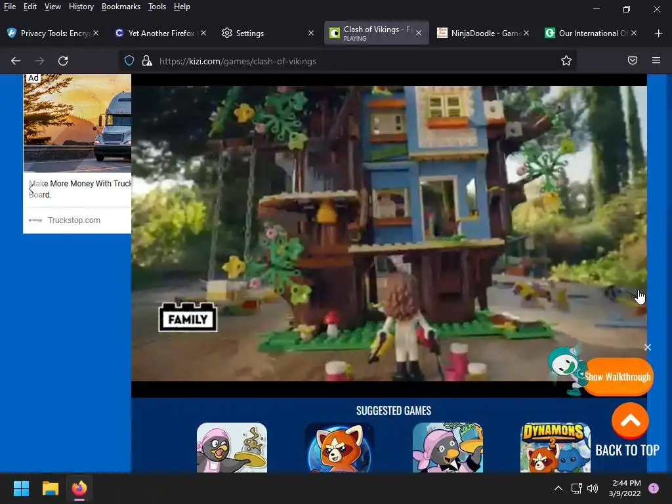
Task: Open the Pocket save button
Action: tap(633, 61)
